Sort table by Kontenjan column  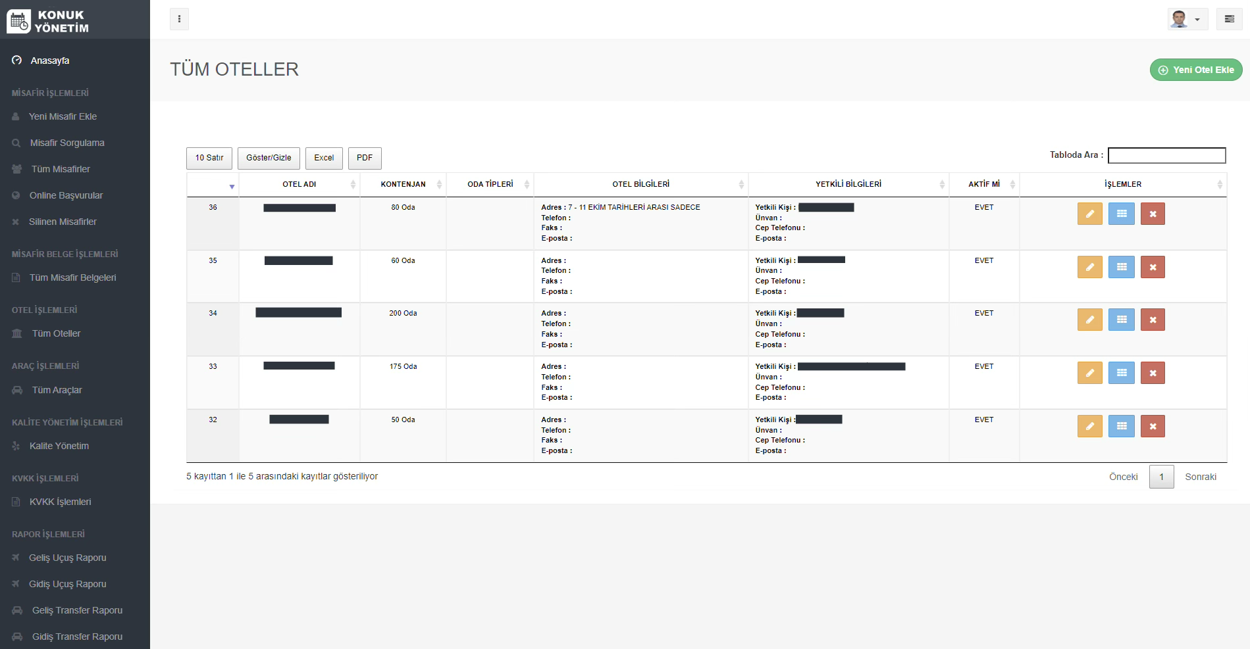pos(403,184)
